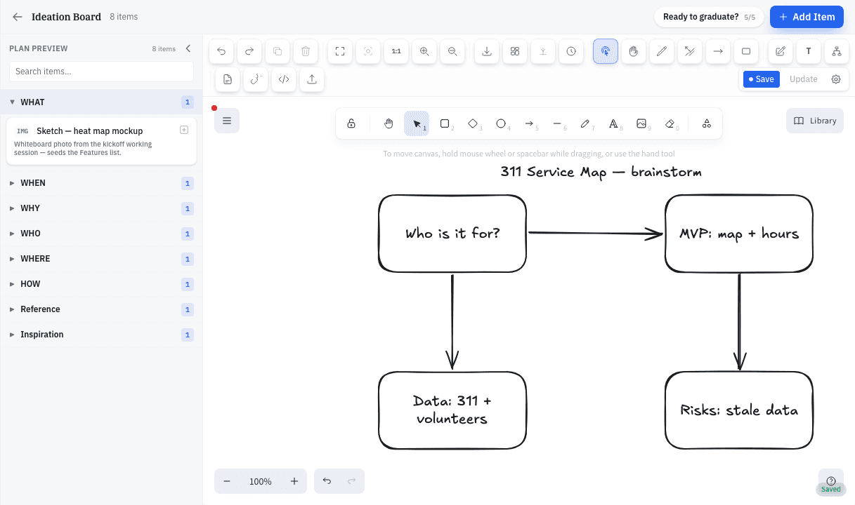The width and height of the screenshot is (855, 505).
Task: Select the text tool numbered 8
Action: (613, 123)
